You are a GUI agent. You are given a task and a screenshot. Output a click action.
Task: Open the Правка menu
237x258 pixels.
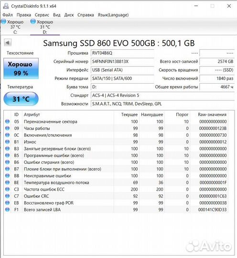24,15
